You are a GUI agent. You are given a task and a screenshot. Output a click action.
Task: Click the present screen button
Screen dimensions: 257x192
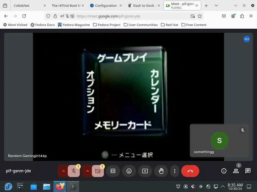click(145, 171)
